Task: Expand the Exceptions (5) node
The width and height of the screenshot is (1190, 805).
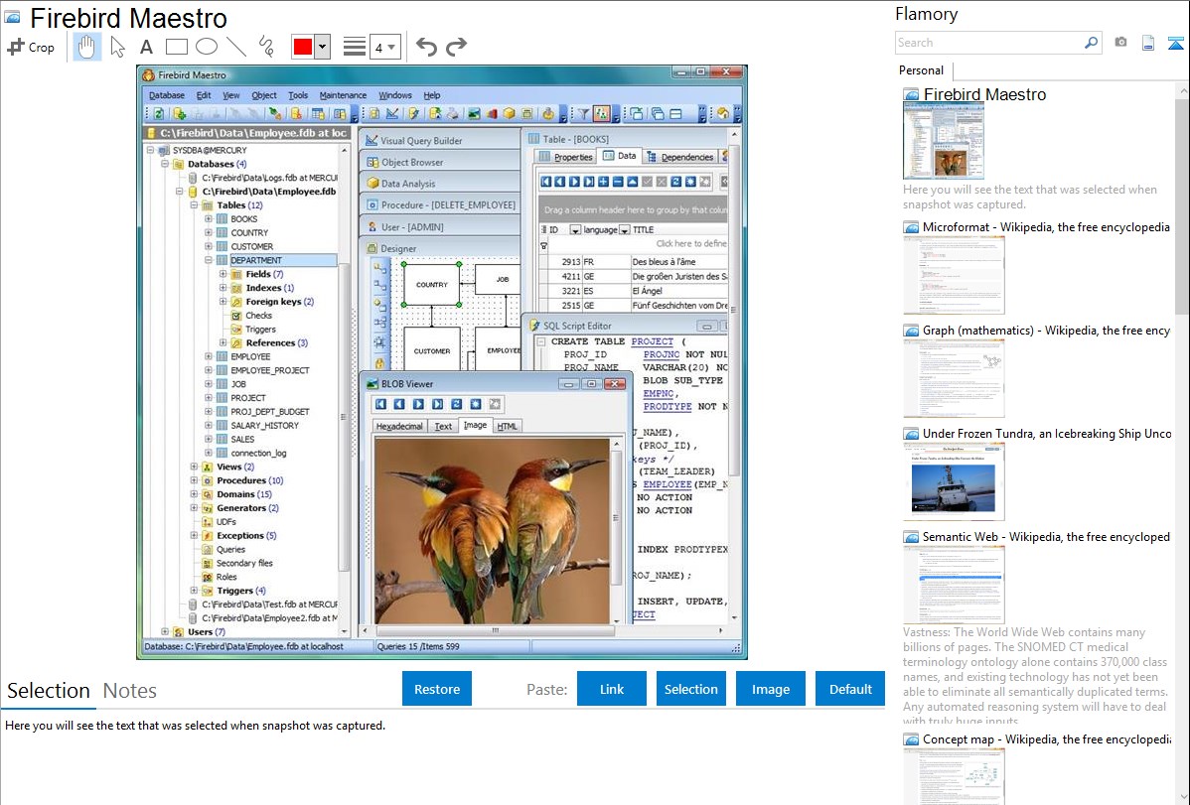Action: (195, 536)
